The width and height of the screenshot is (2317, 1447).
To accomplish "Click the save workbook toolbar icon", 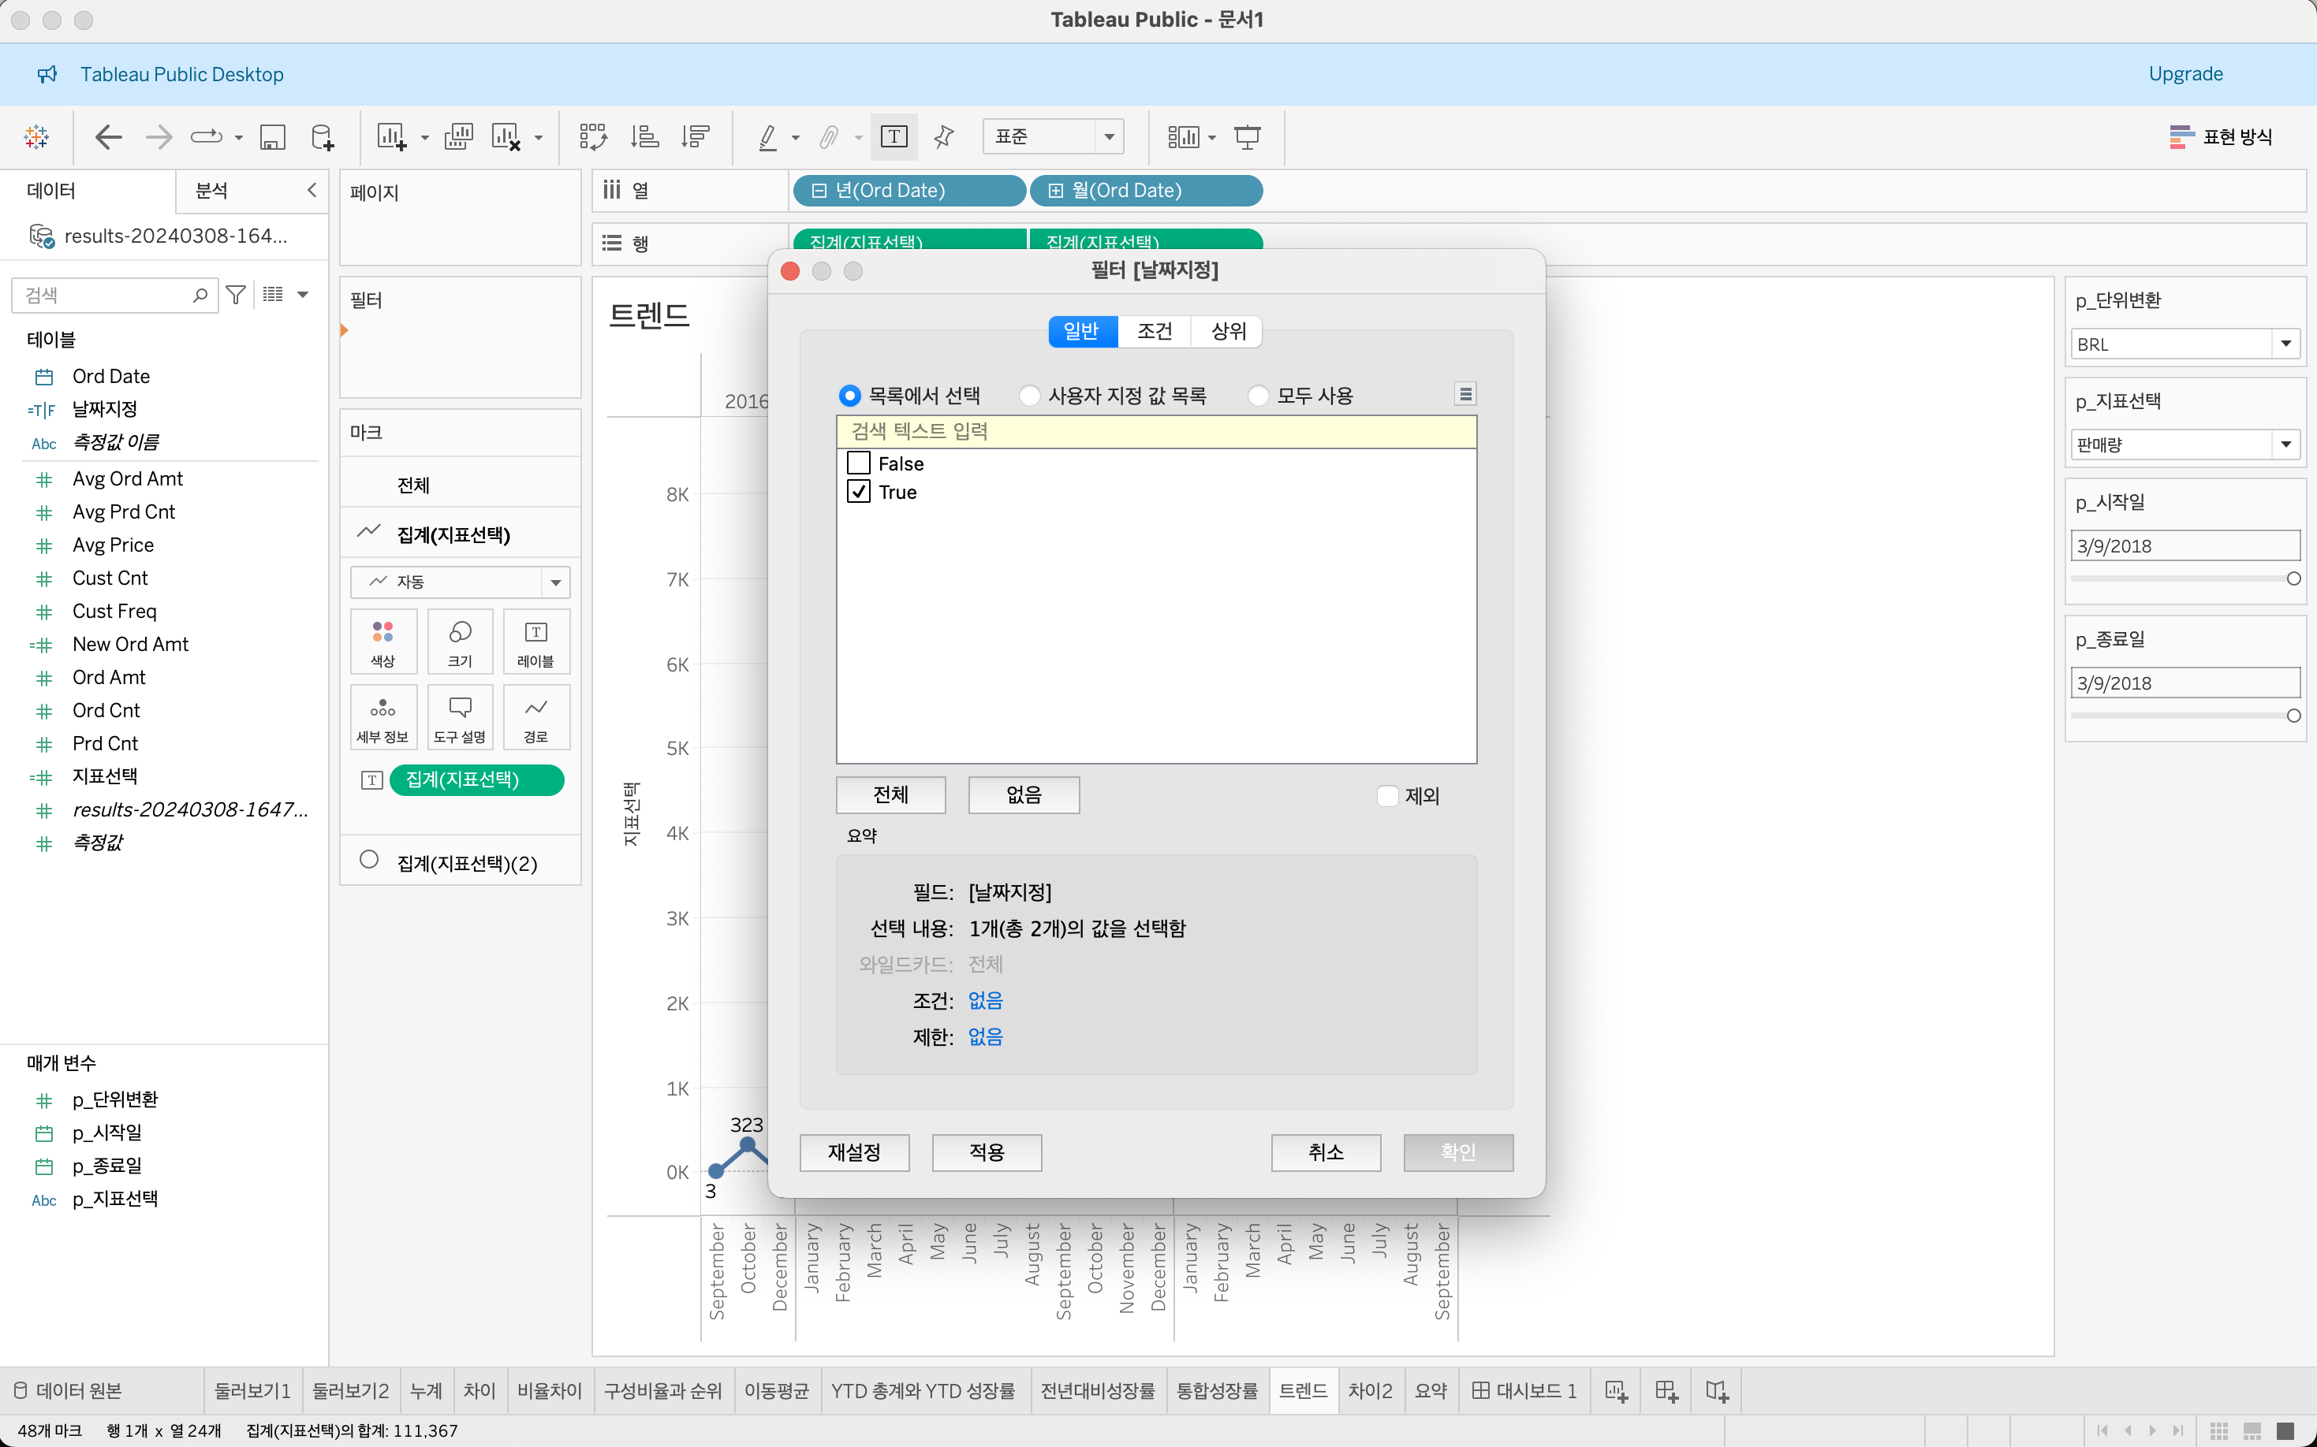I will [273, 137].
